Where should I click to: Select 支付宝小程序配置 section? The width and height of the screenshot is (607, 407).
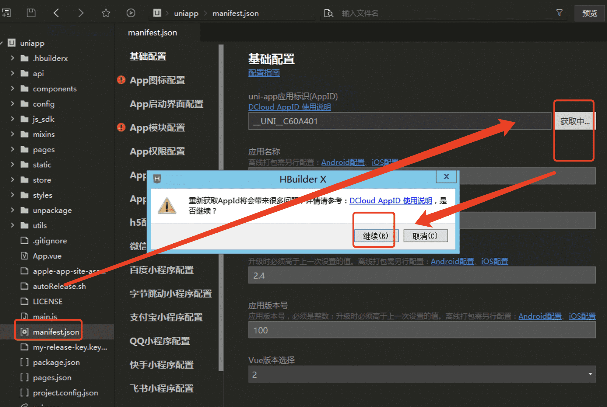coord(166,317)
